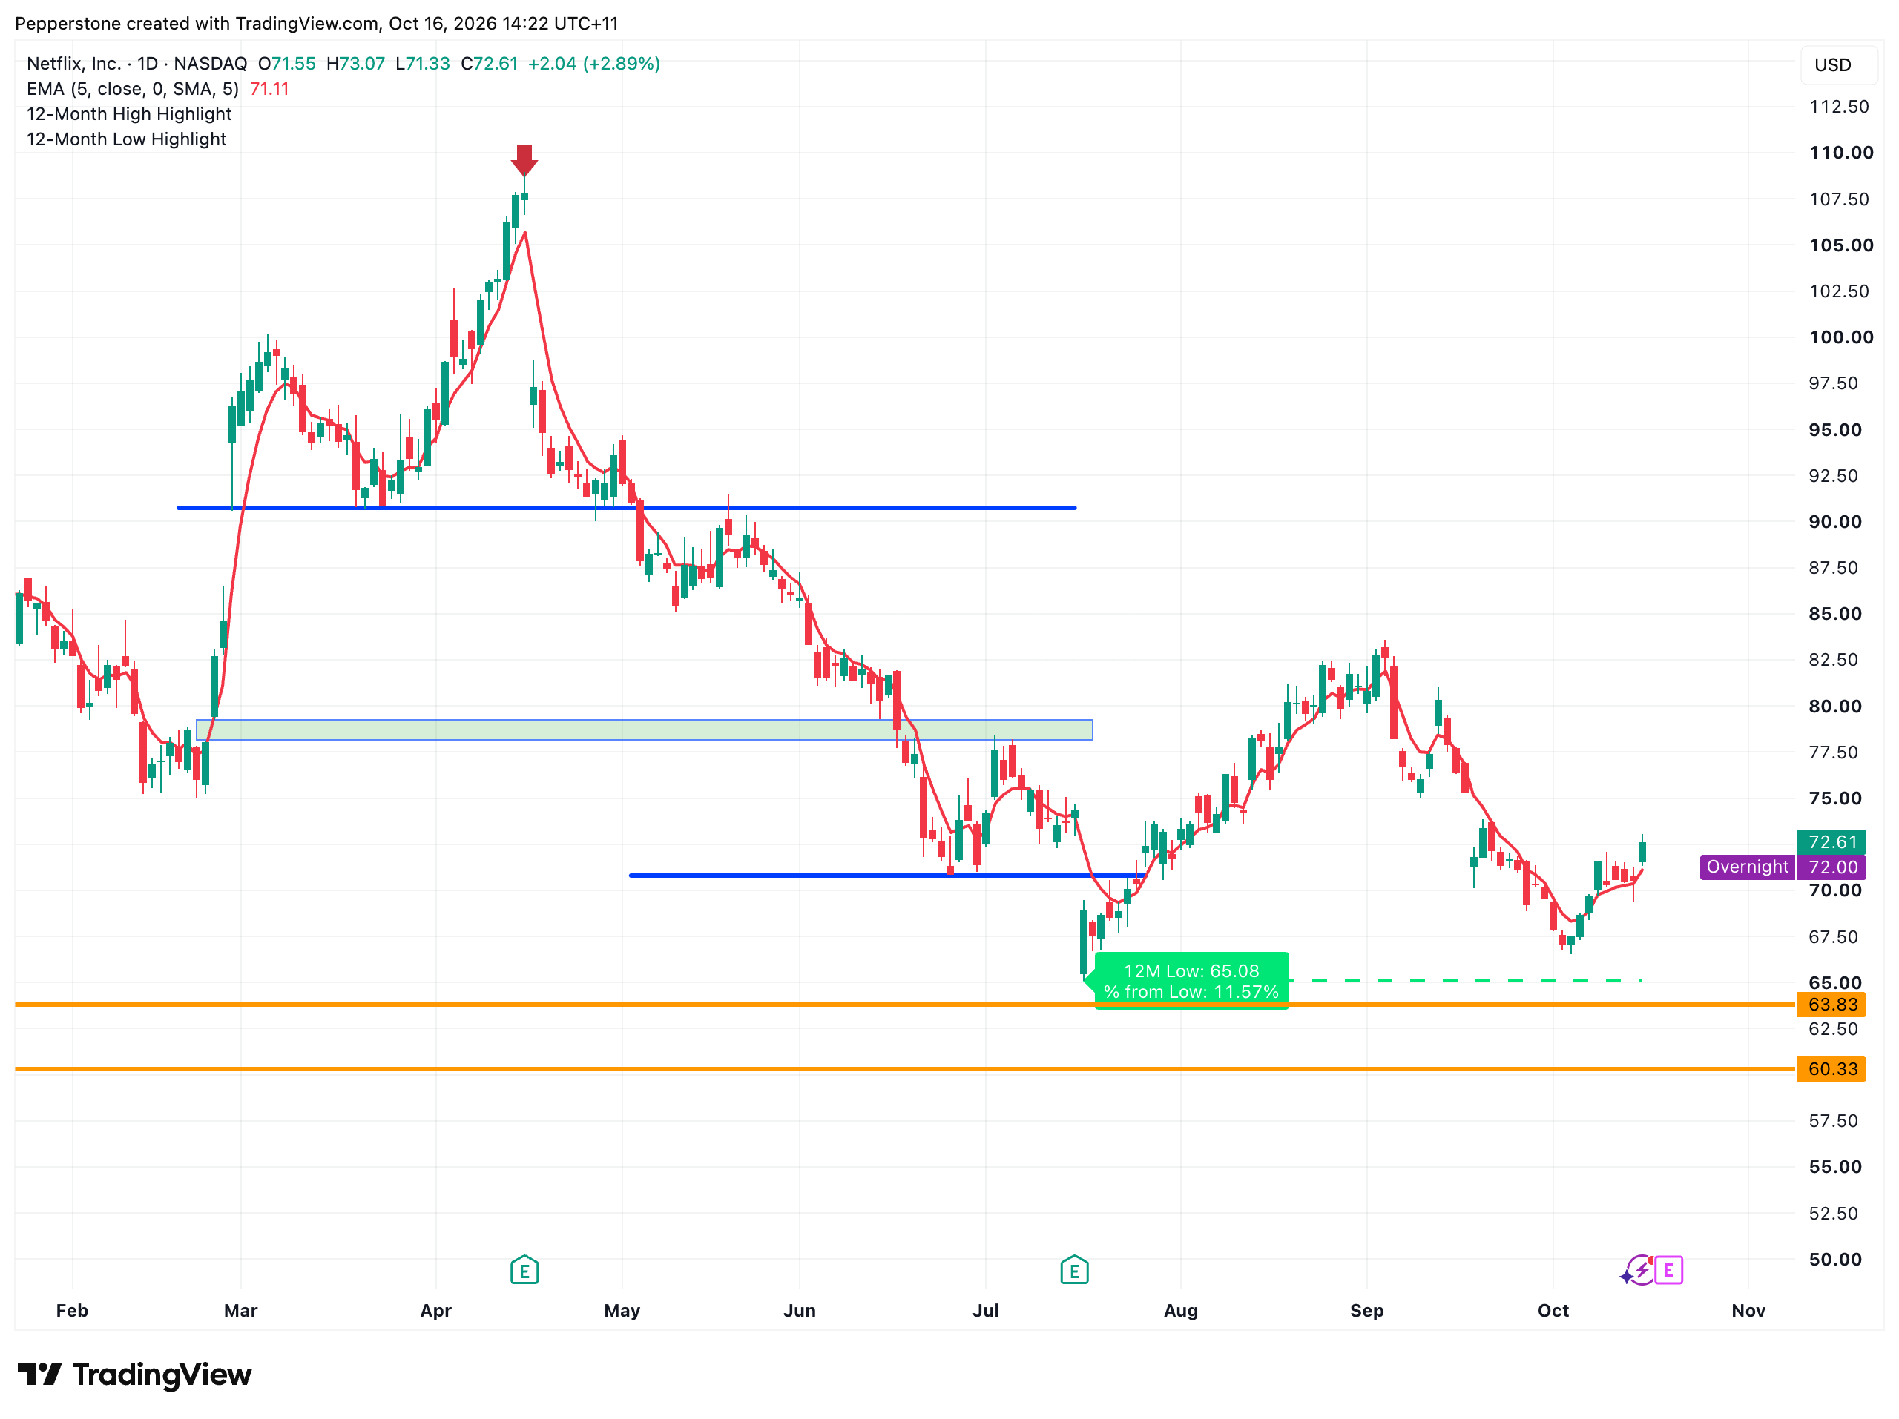Click the red 12-month high arrow marker
The image size is (1899, 1419).
pos(524,160)
